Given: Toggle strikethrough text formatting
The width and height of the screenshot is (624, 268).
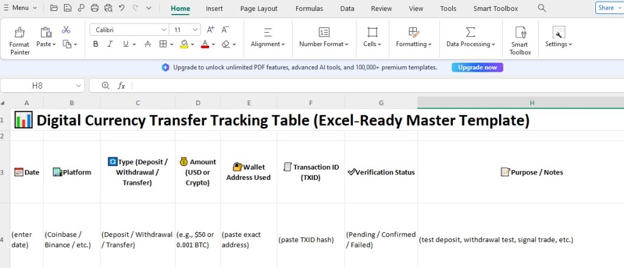Looking at the screenshot, I should (146, 44).
